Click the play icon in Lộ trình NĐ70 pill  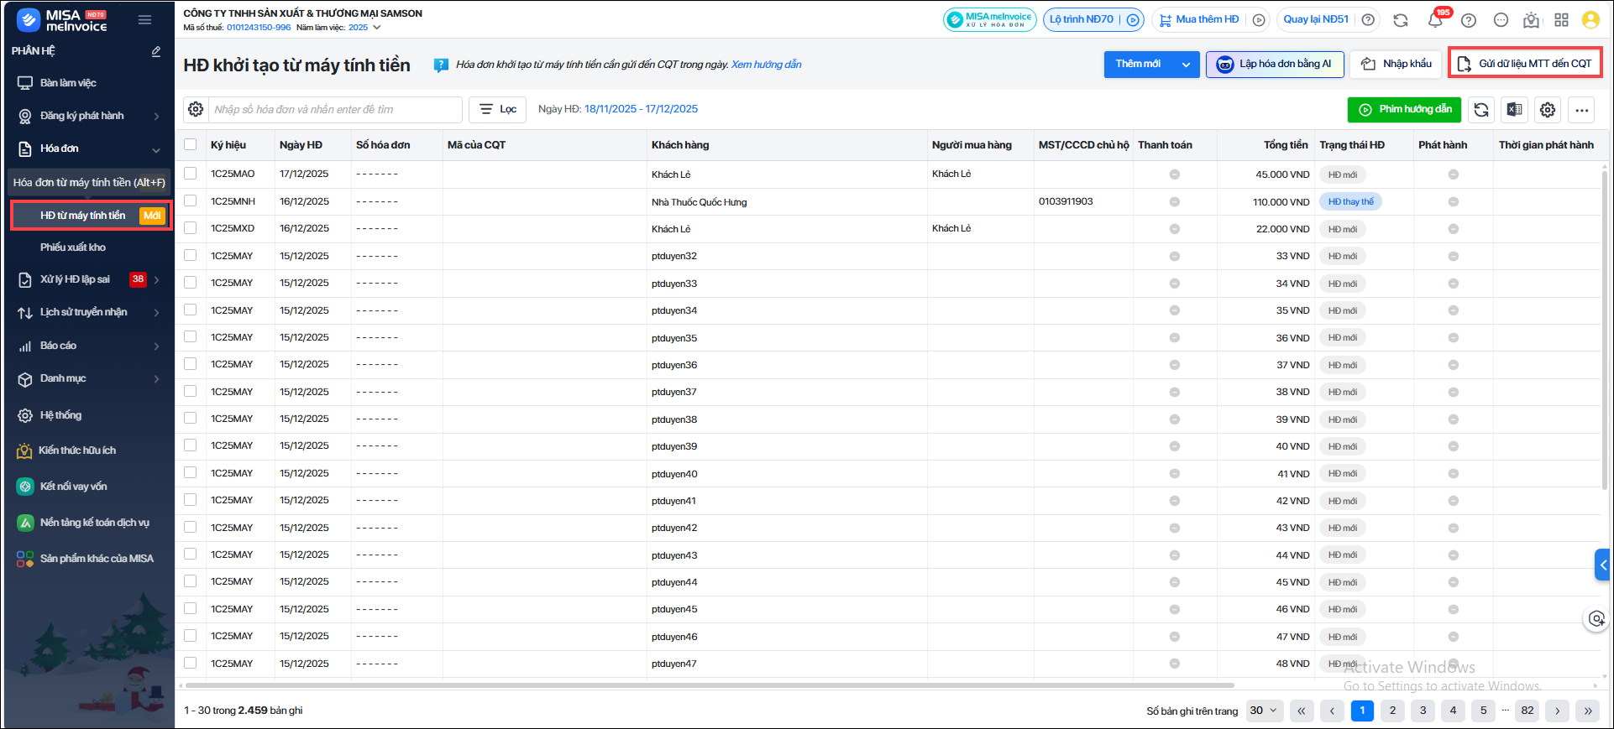pyautogui.click(x=1133, y=20)
